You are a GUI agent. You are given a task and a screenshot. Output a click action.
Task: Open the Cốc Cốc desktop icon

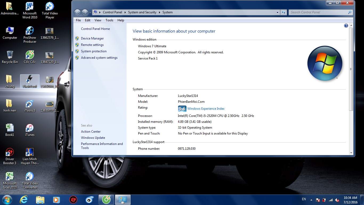[x=30, y=57]
